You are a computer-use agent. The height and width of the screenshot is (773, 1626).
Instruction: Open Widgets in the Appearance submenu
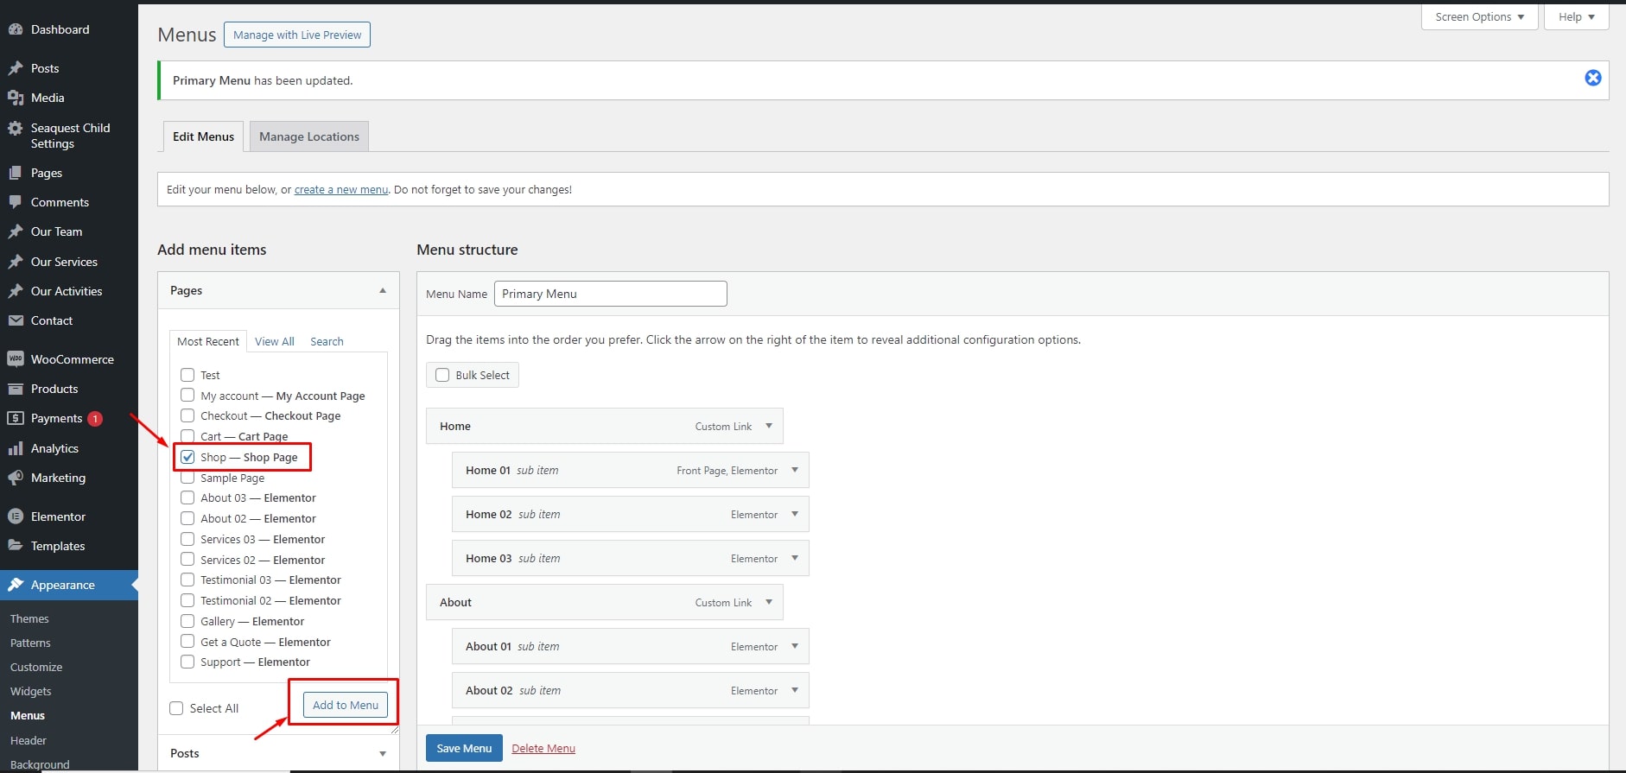31,691
